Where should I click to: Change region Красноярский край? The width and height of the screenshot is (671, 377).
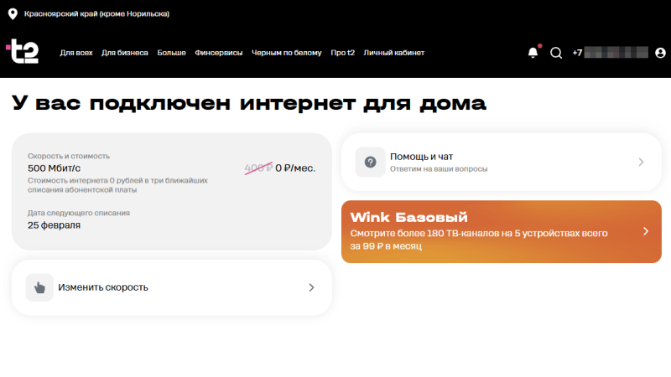point(96,13)
